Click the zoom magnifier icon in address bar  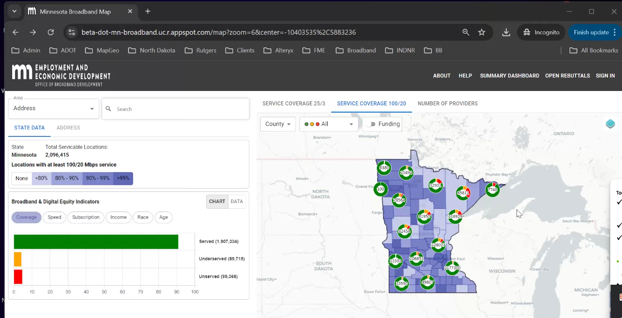click(465, 32)
